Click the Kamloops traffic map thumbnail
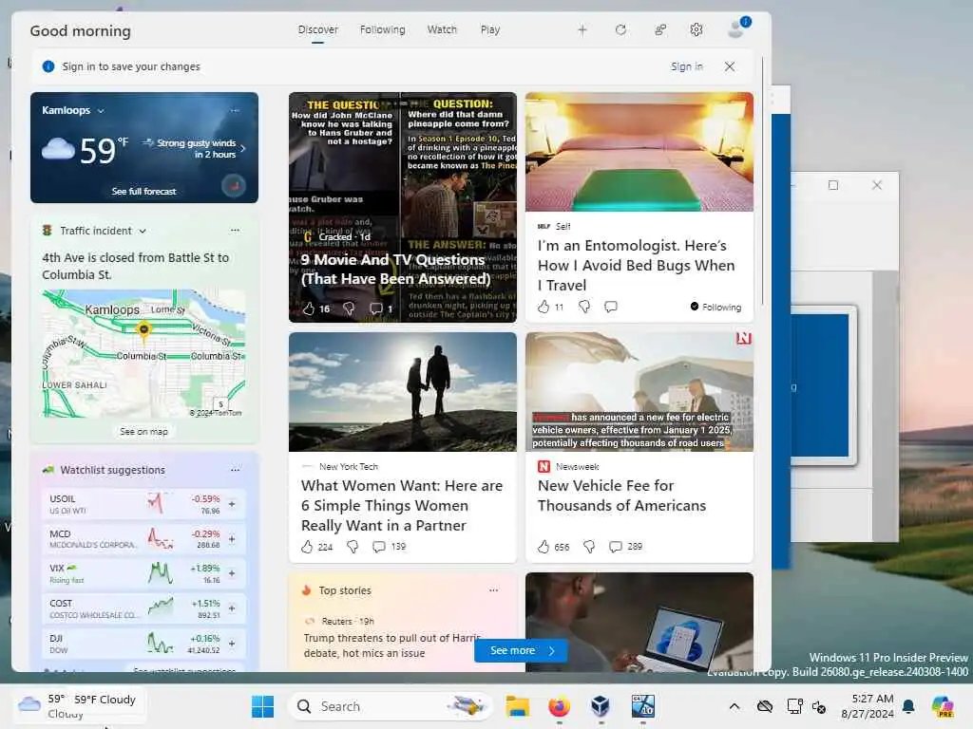This screenshot has width=973, height=729. coord(144,353)
